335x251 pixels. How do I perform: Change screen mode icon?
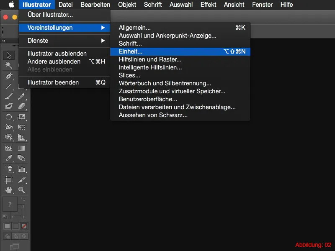click(15, 246)
